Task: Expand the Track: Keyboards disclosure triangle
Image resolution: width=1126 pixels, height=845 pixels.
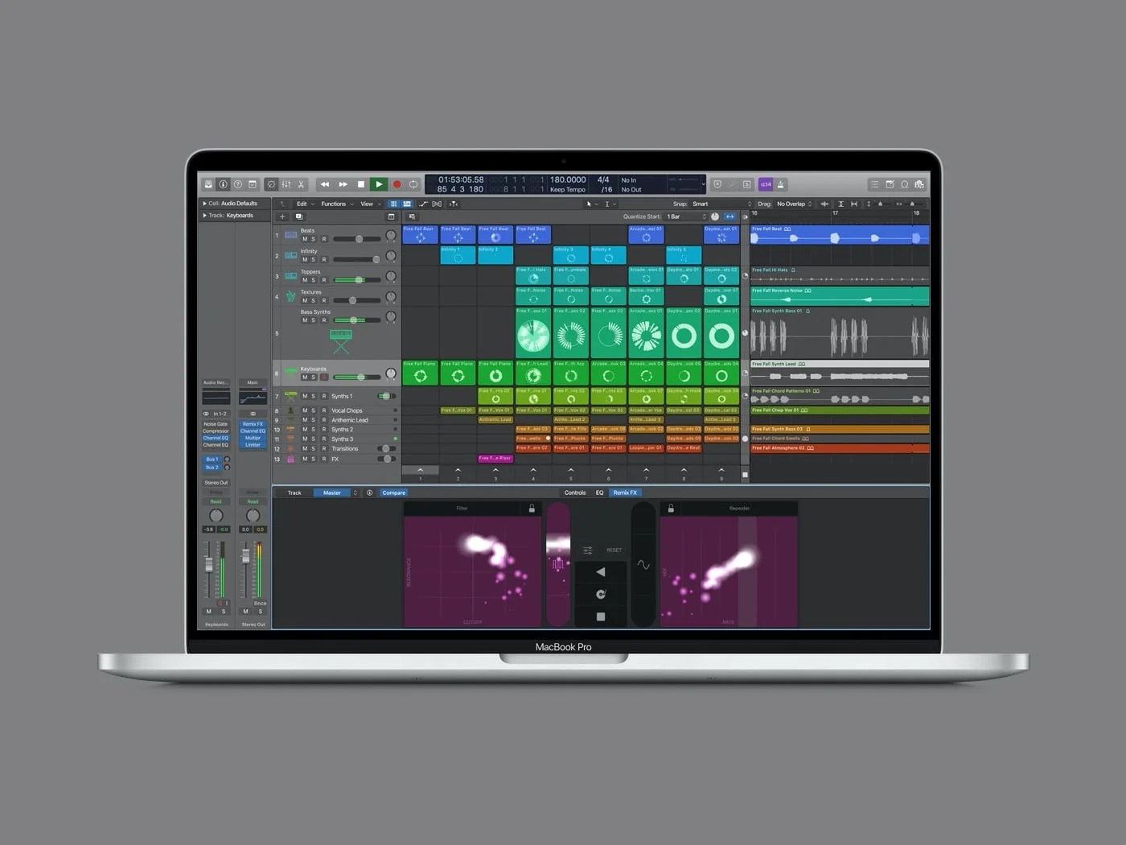Action: point(204,215)
